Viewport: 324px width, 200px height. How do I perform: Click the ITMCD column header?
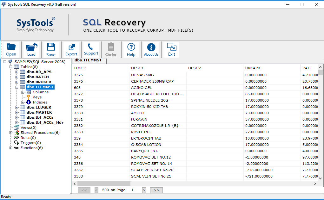pyautogui.click(x=101, y=68)
